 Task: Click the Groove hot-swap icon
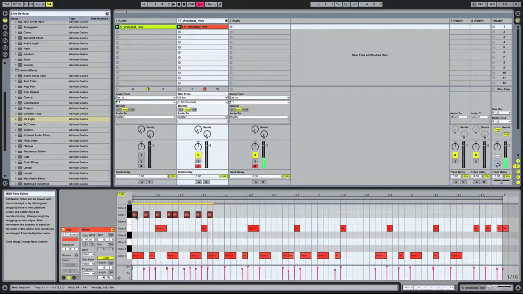[x=76, y=255]
